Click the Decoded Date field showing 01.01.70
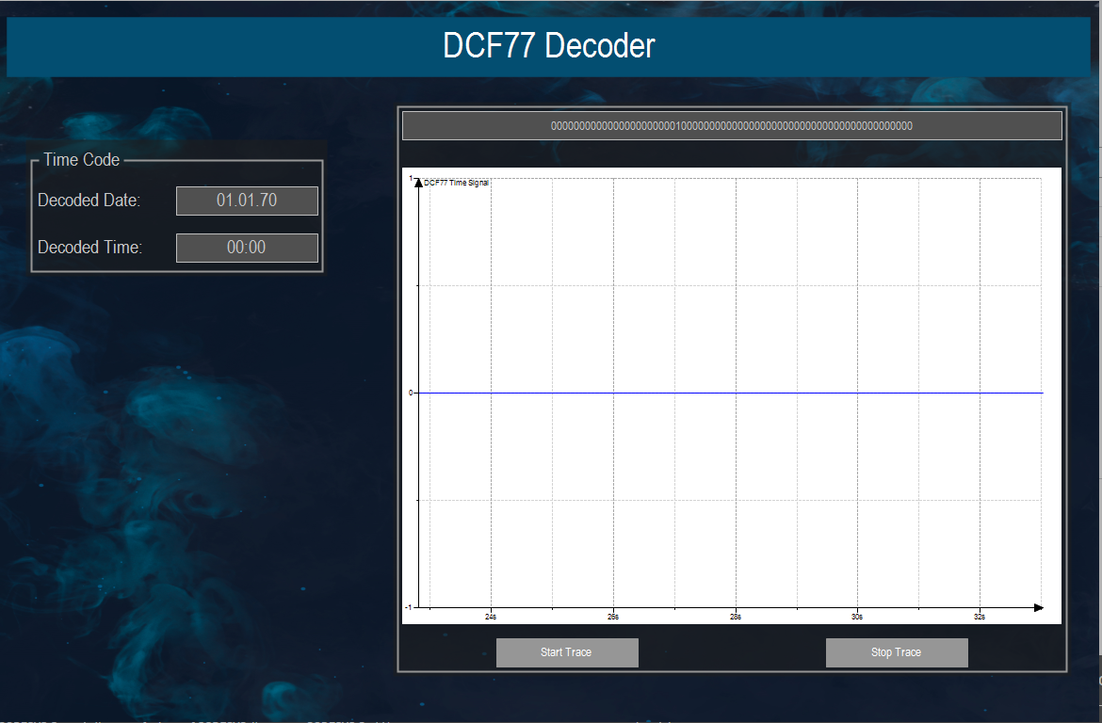The width and height of the screenshot is (1102, 723). 247,200
